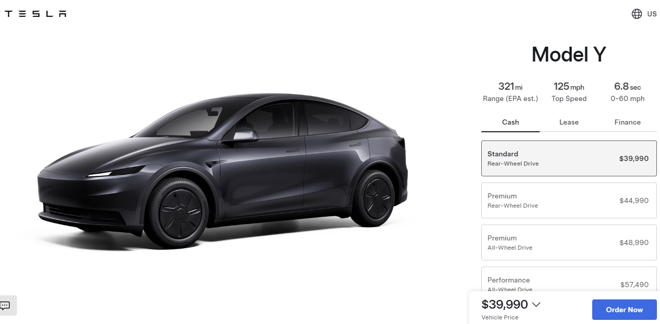Select the Standard Rear-Wheel Drive option
This screenshot has width=660, height=324.
(x=569, y=158)
